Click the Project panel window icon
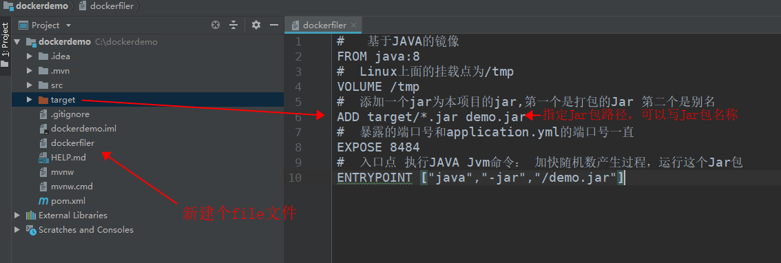Screen dimensions: 781x263 coord(23,25)
